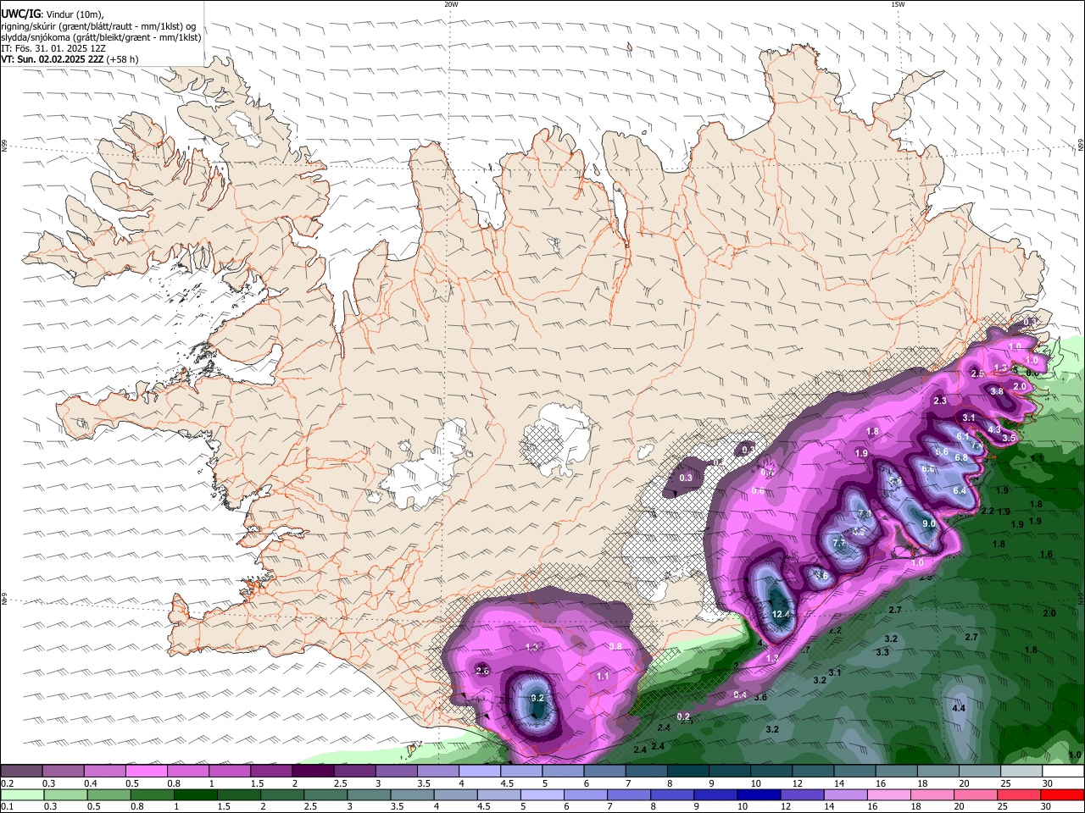This screenshot has height=813, width=1085.
Task: Select the 3.8 value near the east coast
Action: (x=997, y=391)
